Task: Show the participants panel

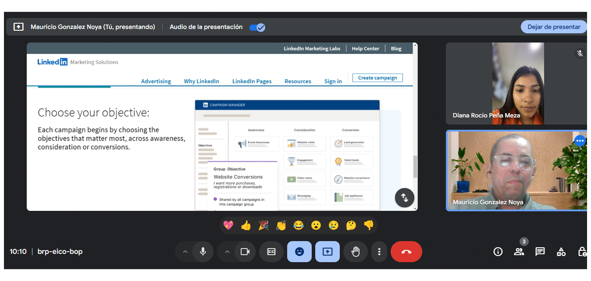Action: (x=519, y=252)
